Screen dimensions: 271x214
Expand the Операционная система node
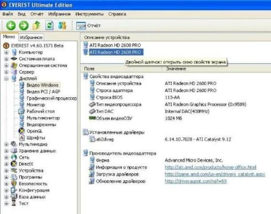pyautogui.click(x=6, y=66)
